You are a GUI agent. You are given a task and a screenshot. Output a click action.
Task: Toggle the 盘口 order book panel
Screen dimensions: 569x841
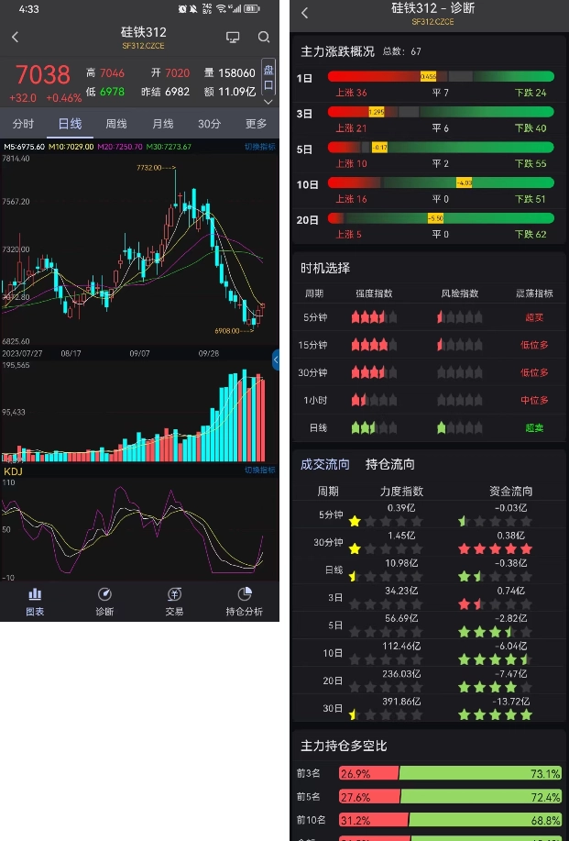tap(268, 78)
